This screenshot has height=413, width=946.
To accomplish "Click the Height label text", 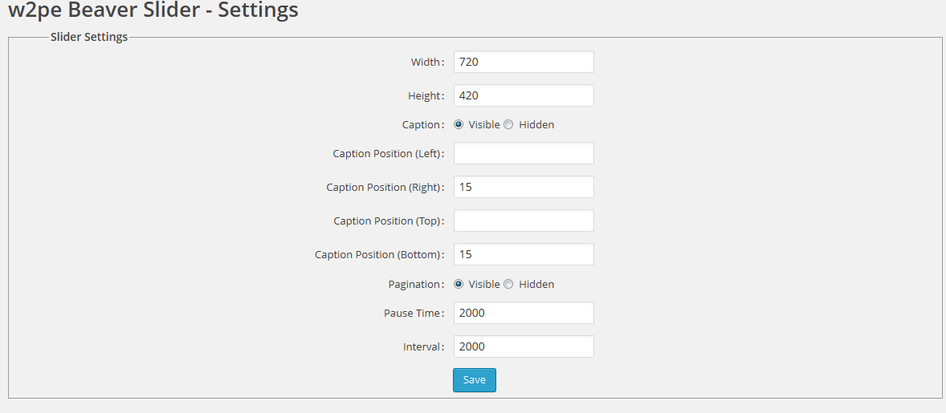I will [x=424, y=96].
